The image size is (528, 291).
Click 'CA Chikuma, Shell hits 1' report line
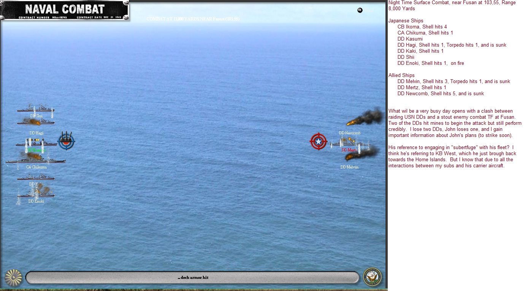click(425, 33)
